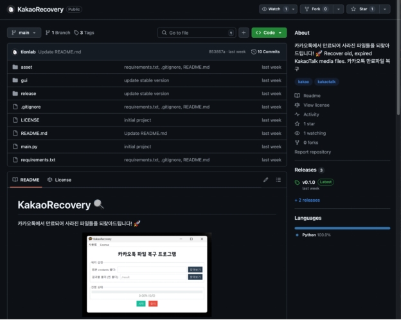Switch to the License tab
This screenshot has height=320, width=401.
[59, 180]
